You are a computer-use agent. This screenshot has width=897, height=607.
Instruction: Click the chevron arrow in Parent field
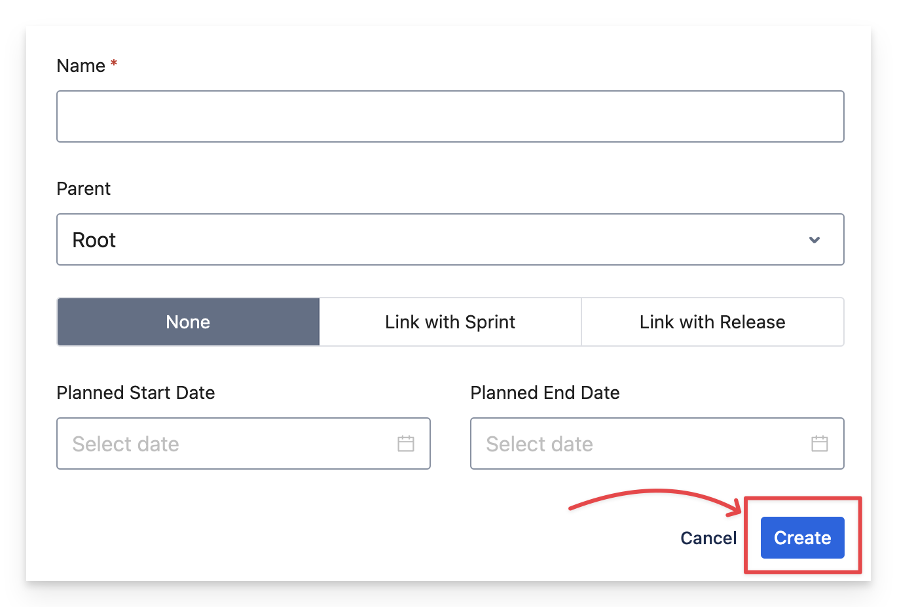[x=815, y=240]
